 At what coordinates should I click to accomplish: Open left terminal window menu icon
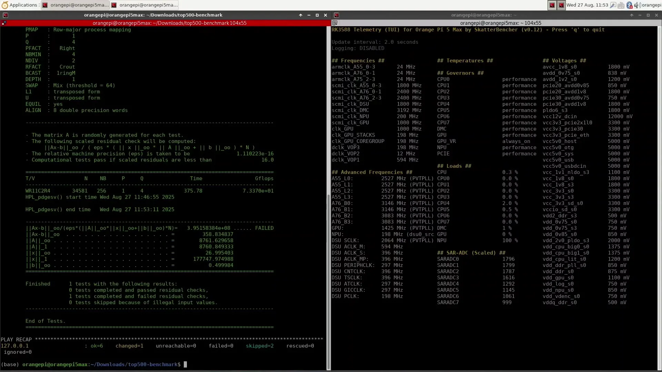(6, 15)
